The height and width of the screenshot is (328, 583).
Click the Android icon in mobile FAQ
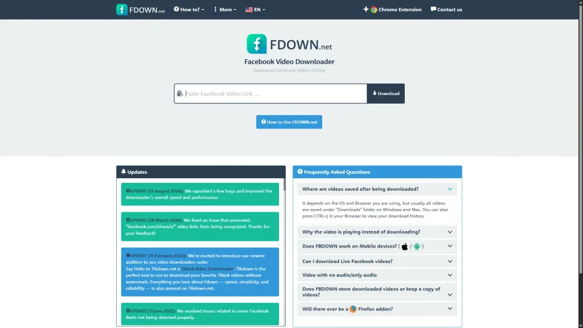(417, 246)
